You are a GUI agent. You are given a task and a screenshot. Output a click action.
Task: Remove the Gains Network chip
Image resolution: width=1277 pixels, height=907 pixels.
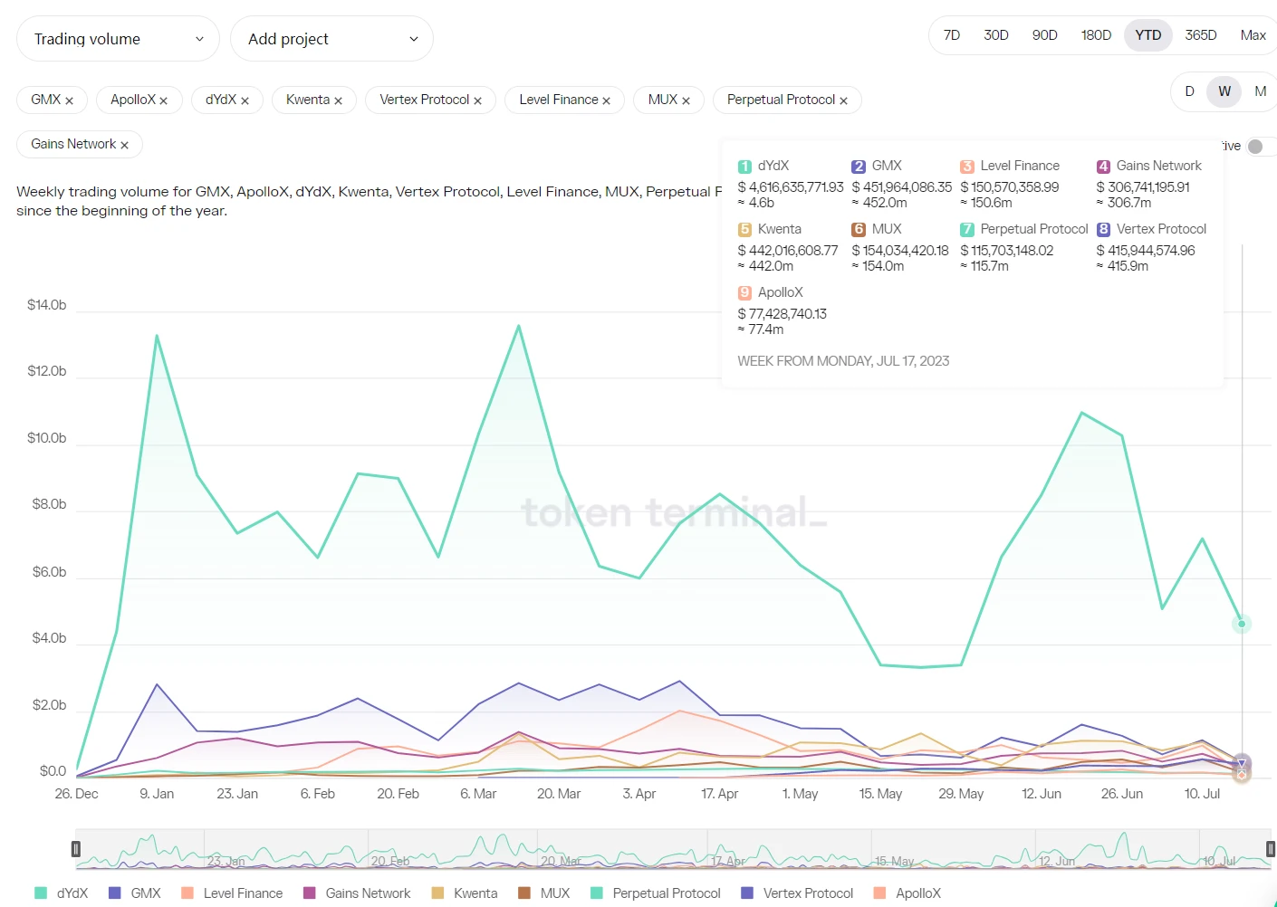(x=124, y=145)
